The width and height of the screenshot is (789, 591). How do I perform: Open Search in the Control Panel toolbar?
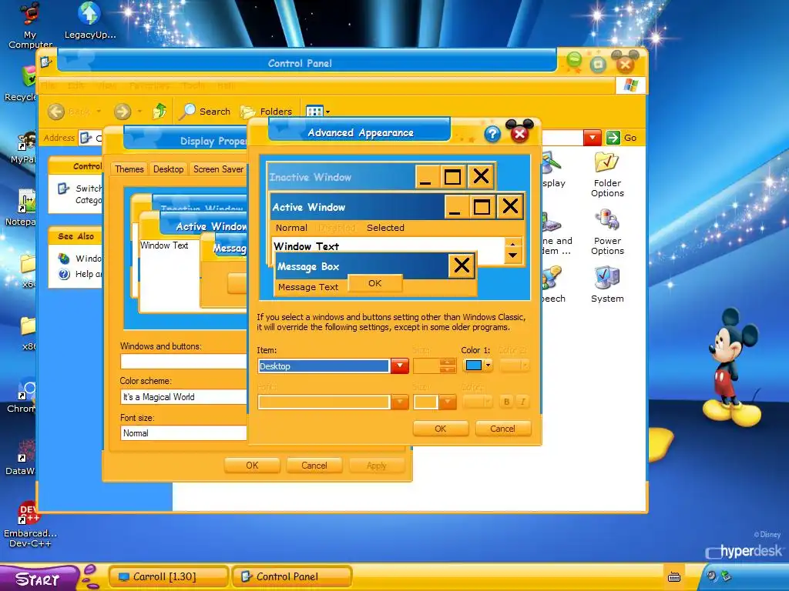pos(205,111)
